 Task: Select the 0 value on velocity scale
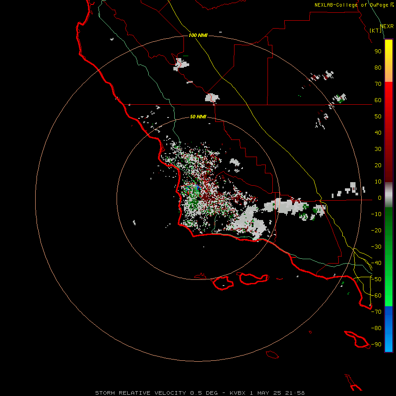click(380, 198)
